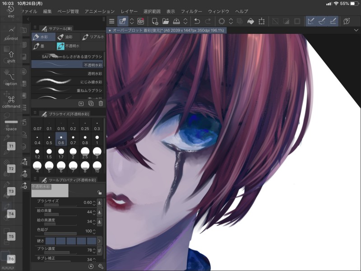Open the Tool Property panel menu icon
The height and width of the screenshot is (271, 361).
35,178
